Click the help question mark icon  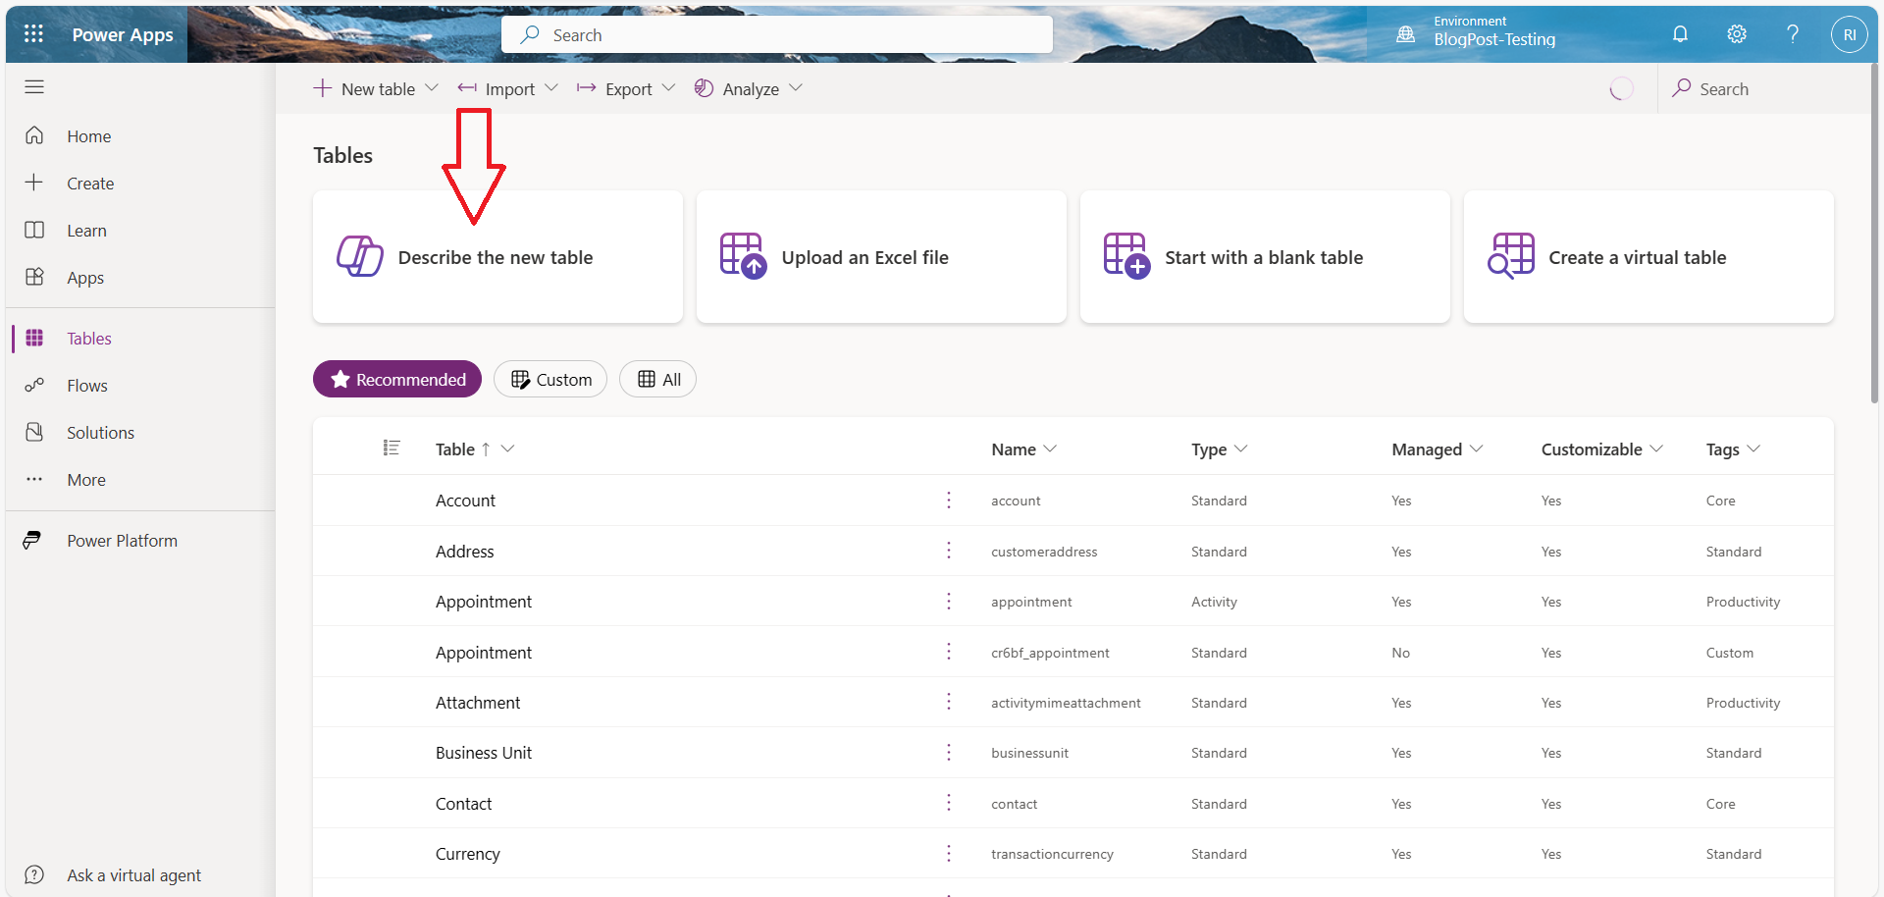[1793, 34]
